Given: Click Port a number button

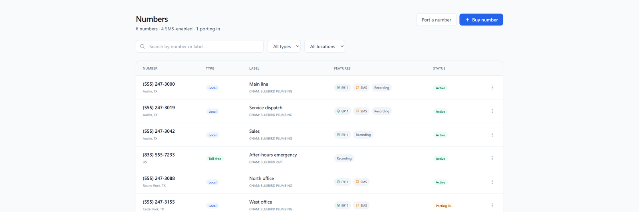Looking at the screenshot, I should tap(437, 20).
